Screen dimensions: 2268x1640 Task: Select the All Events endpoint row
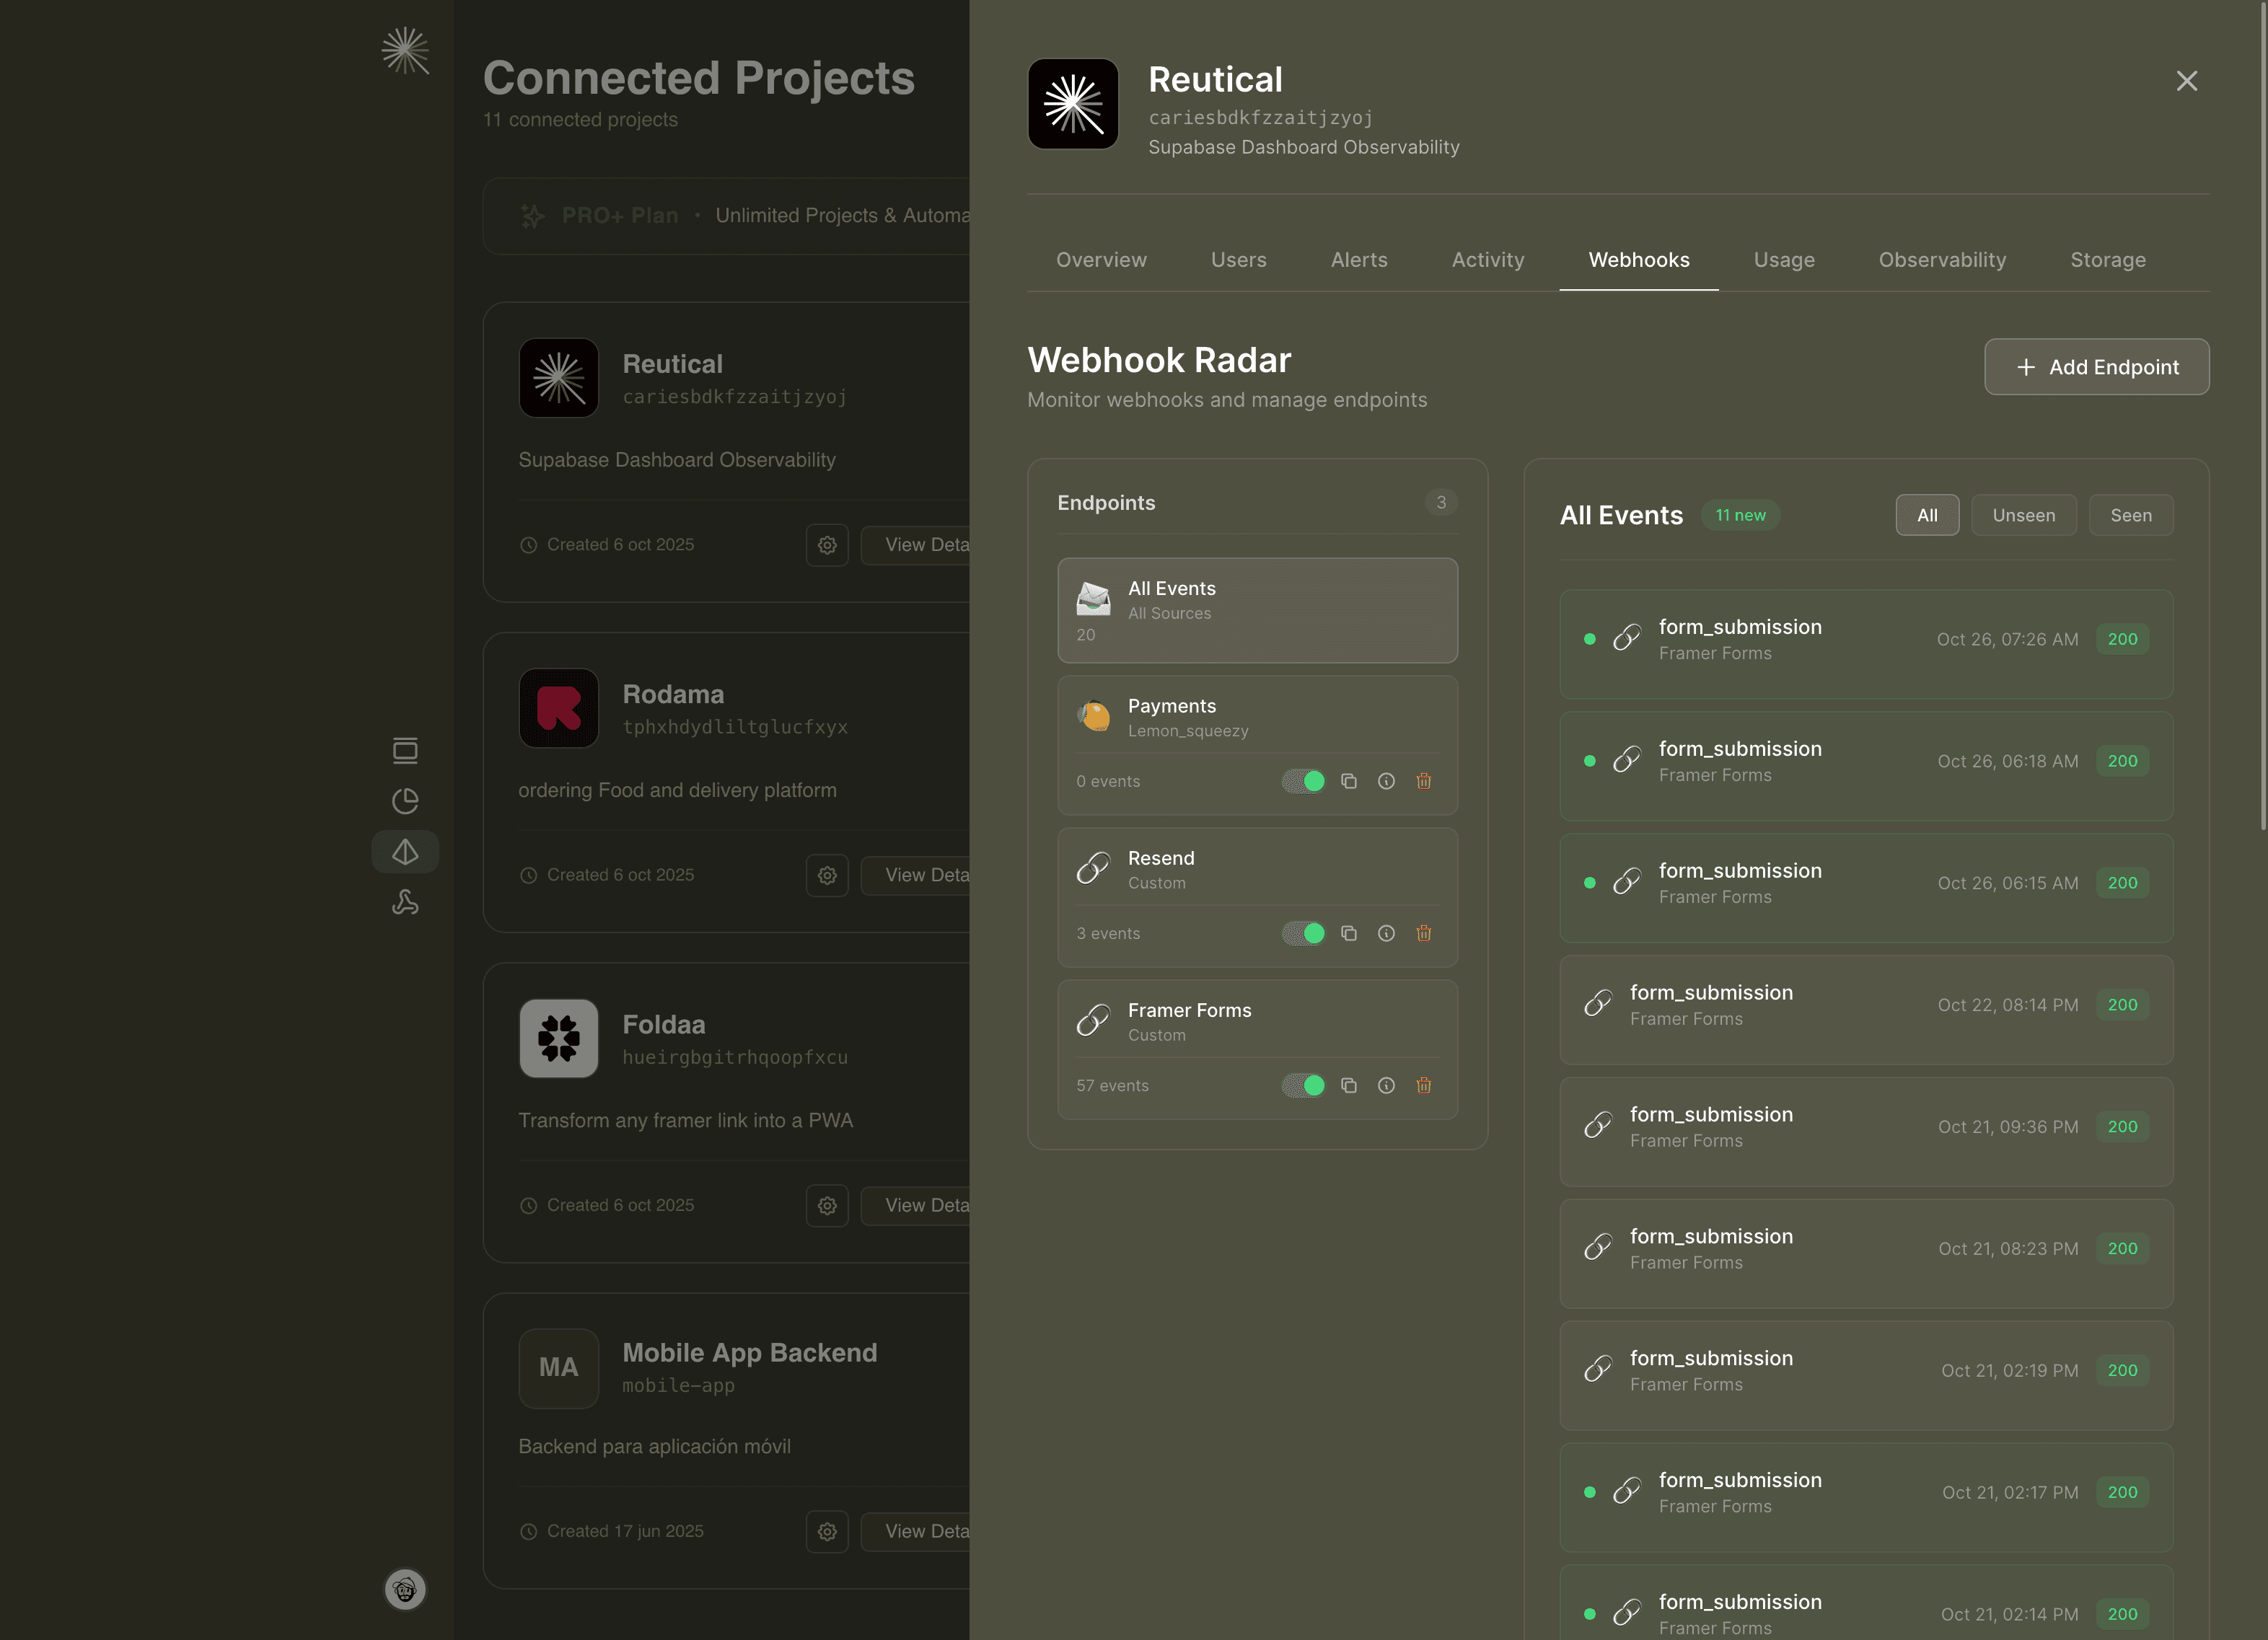click(x=1257, y=610)
